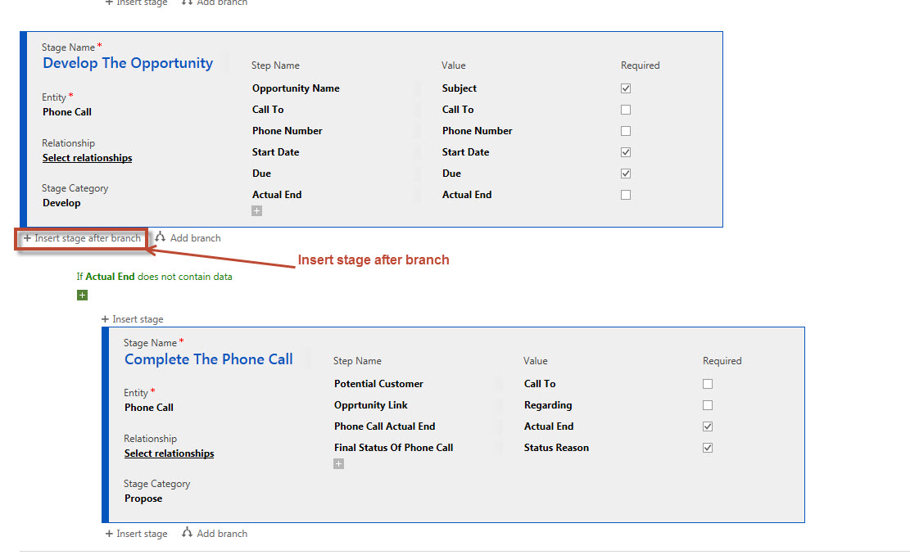Click Add branch icon below Complete The Phone Call
910x555 pixels.
coord(188,533)
